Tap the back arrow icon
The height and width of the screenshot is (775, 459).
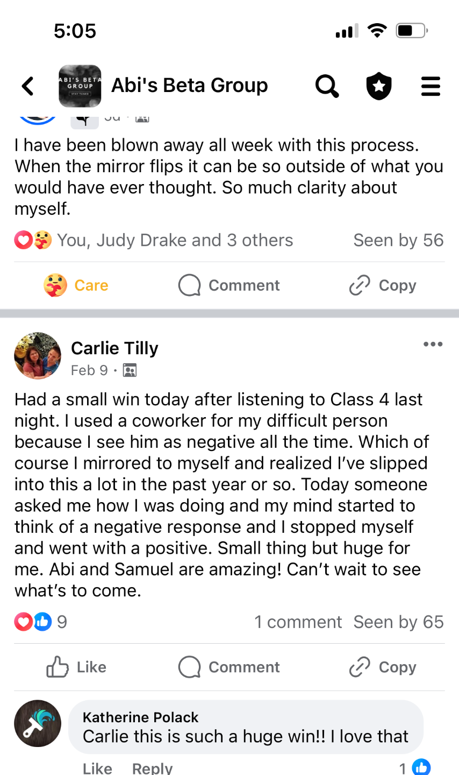[x=28, y=86]
